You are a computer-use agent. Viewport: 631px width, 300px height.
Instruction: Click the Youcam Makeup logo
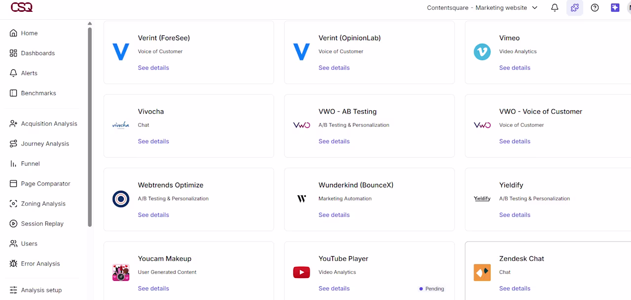click(121, 272)
